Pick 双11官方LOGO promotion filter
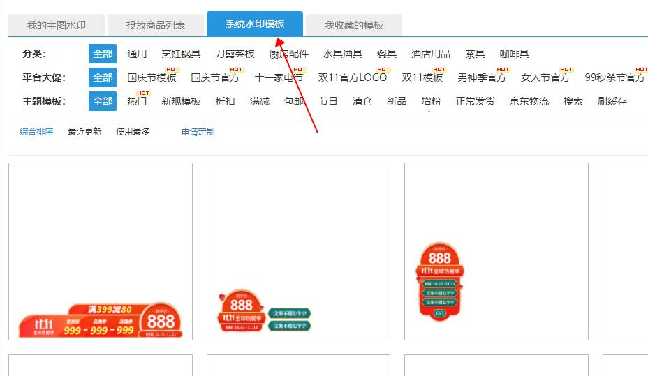Image resolution: width=648 pixels, height=376 pixels. click(x=353, y=77)
